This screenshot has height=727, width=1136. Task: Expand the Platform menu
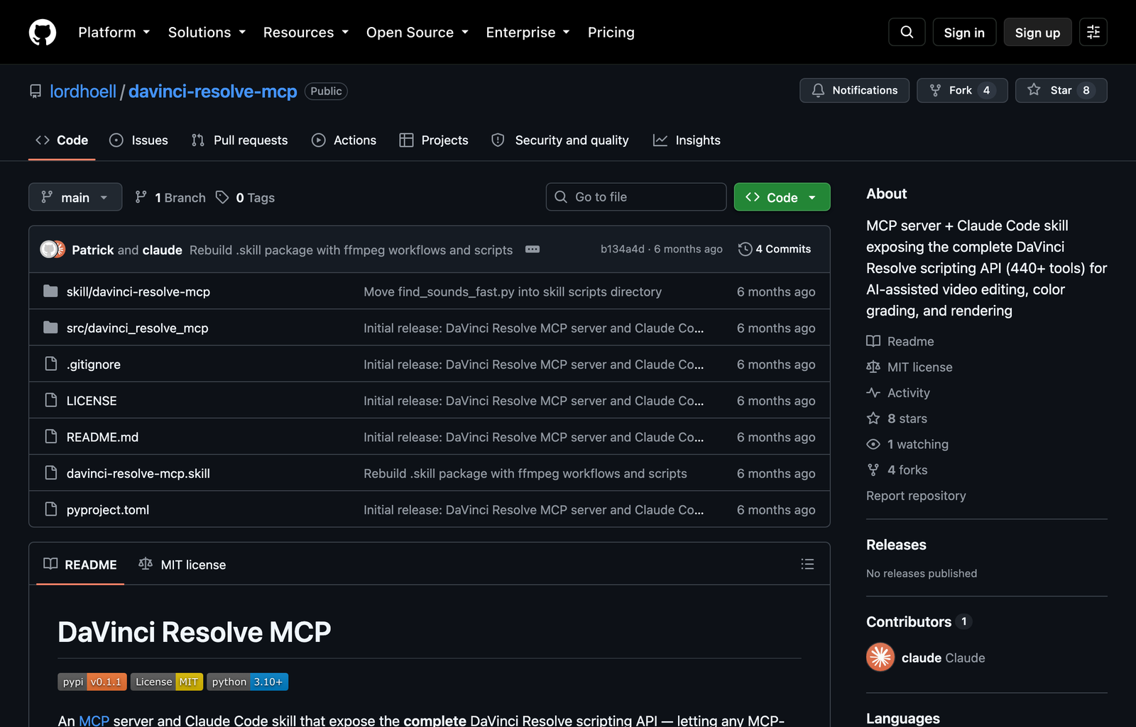tap(114, 32)
